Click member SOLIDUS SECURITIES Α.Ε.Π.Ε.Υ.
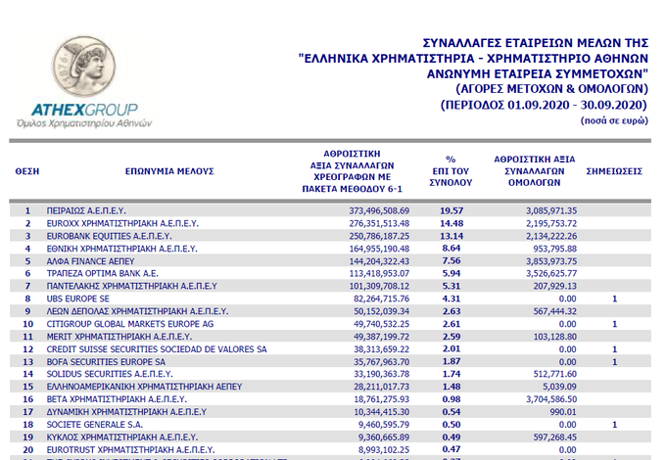666x460 pixels. point(110,374)
